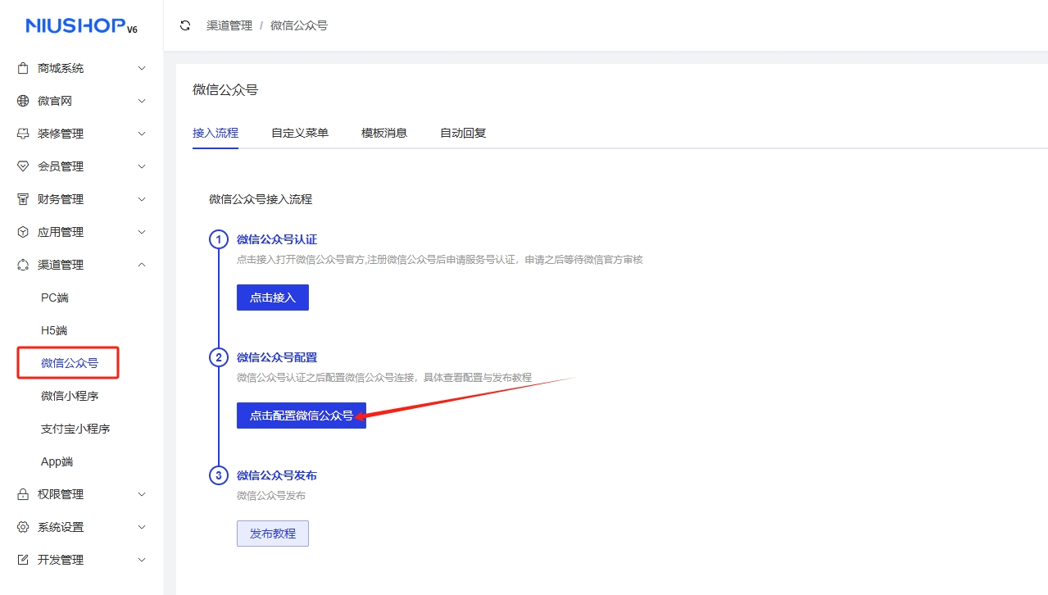Click the 点击配置微信公众号 button

pos(301,416)
